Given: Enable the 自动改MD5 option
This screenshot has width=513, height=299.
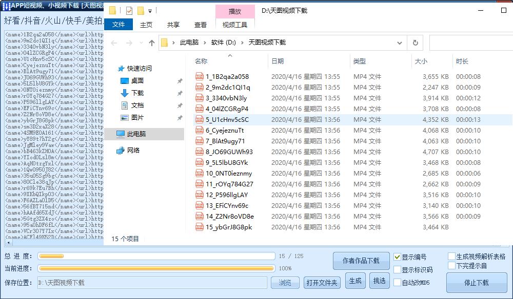Looking at the screenshot, I should pyautogui.click(x=398, y=283).
